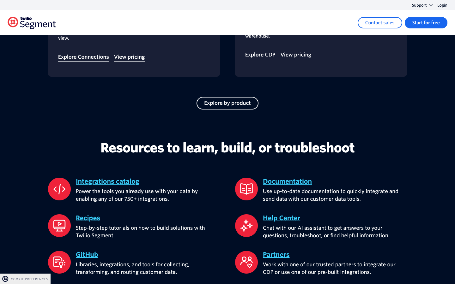Click the text 'Libraries, integrations, and tools for collecting'

132,264
